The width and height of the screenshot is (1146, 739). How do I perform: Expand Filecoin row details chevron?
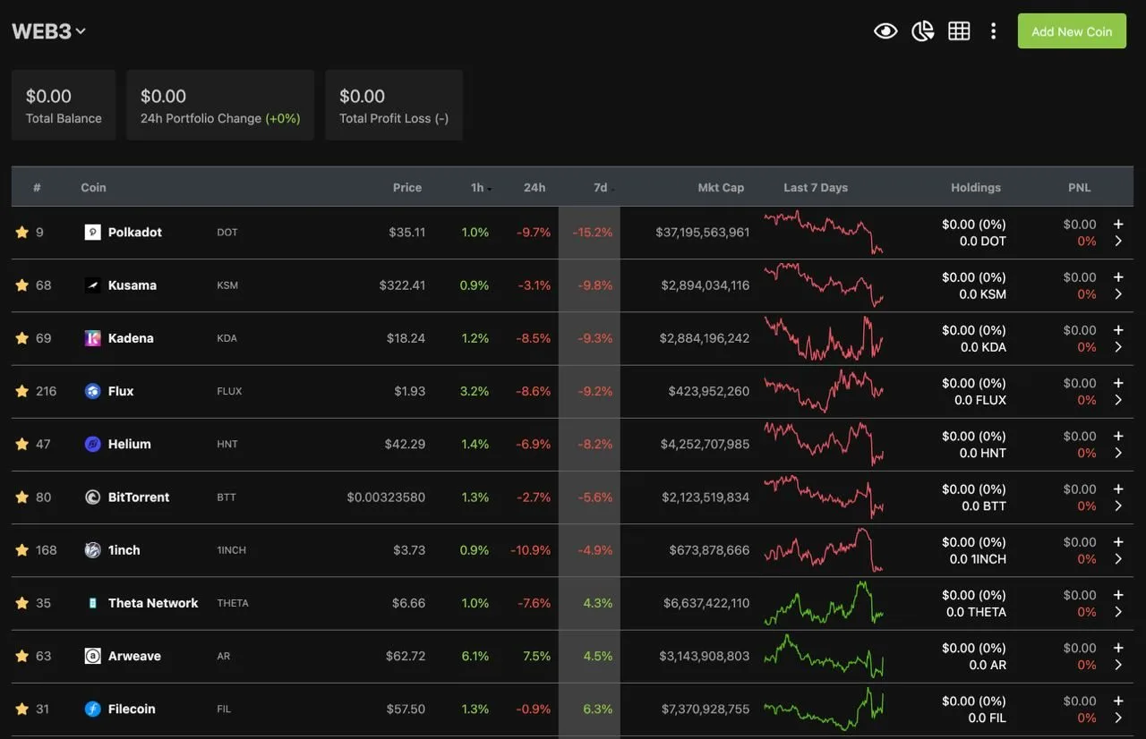click(x=1118, y=718)
